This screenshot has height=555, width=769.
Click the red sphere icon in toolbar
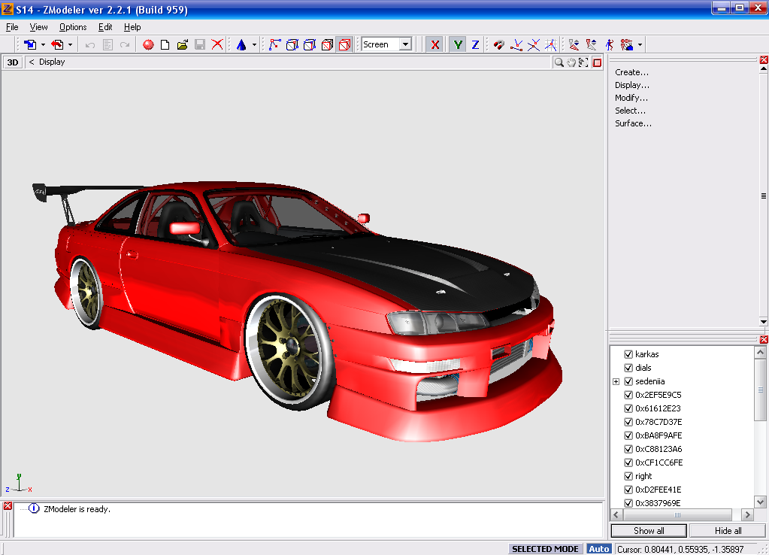tap(148, 45)
